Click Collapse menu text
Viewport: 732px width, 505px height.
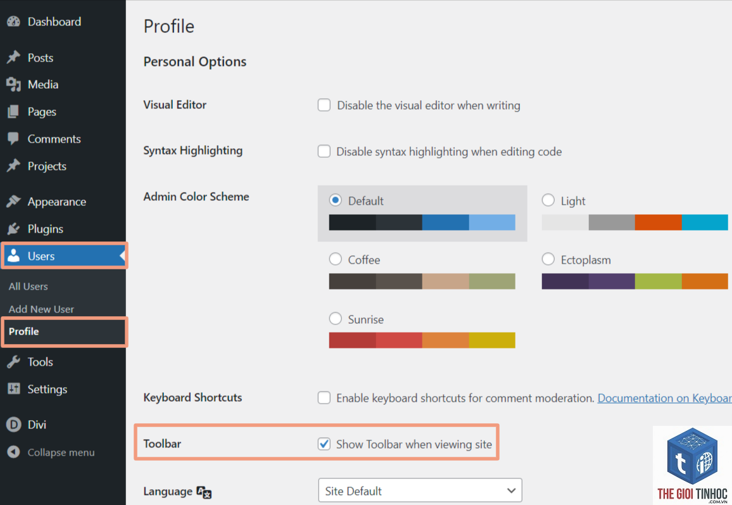point(61,452)
